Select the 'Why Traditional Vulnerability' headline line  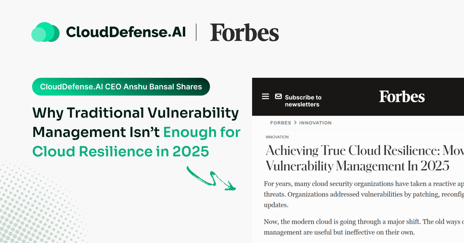[135, 113]
